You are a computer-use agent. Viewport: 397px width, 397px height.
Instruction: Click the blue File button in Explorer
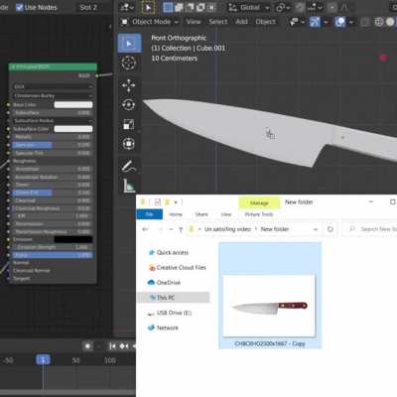point(150,214)
